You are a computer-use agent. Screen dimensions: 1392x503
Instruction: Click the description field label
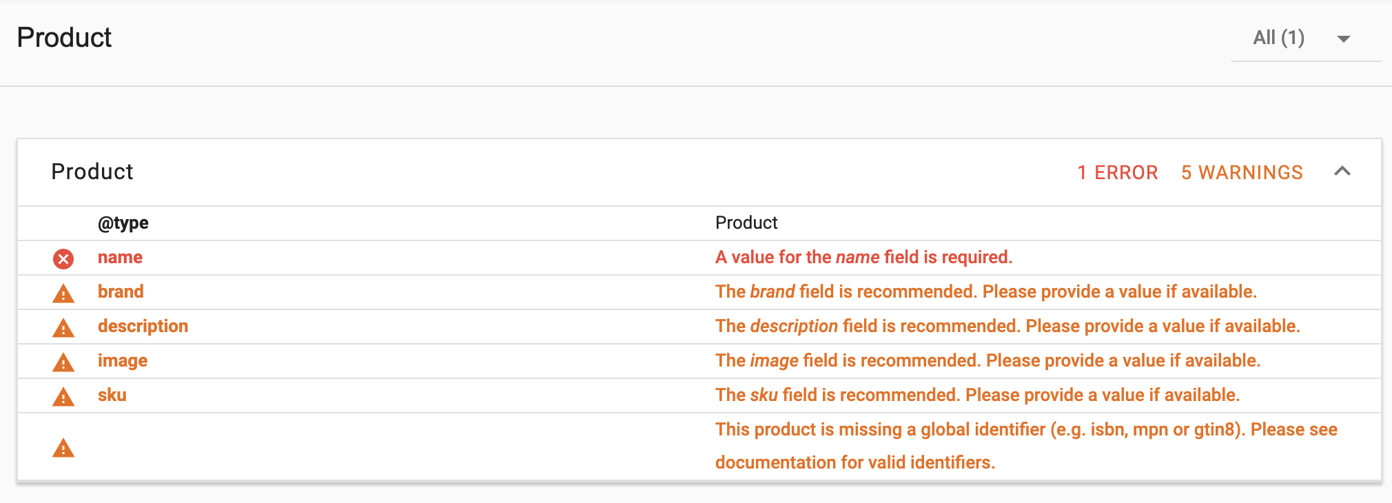click(143, 326)
